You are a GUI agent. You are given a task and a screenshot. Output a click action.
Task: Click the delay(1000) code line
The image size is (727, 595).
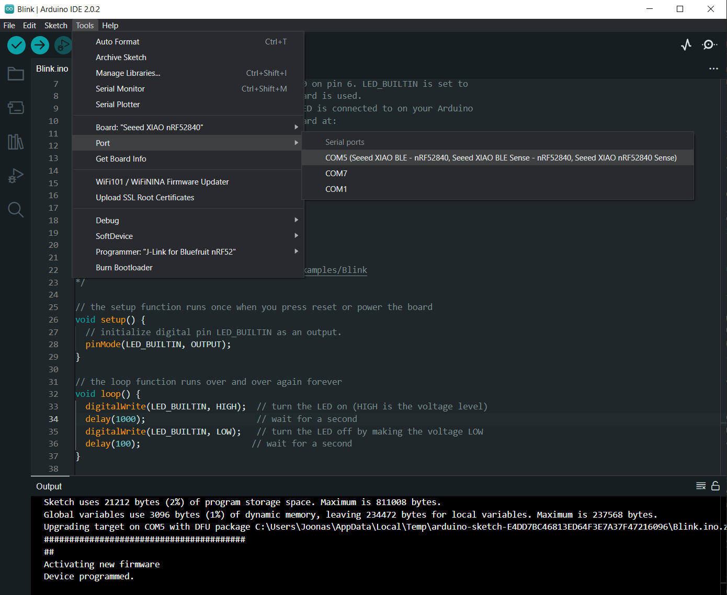point(115,419)
